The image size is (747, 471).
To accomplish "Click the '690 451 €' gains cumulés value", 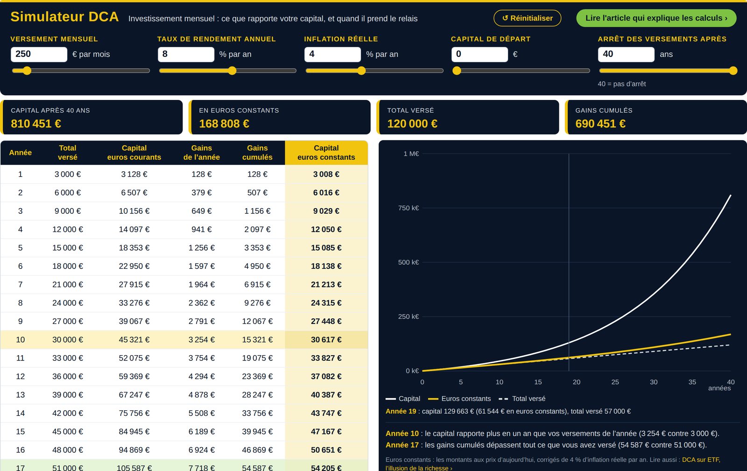I will [600, 124].
